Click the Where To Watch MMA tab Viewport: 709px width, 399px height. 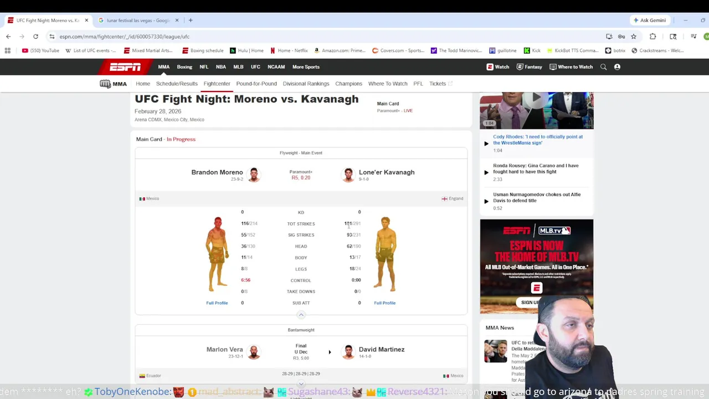pos(388,84)
